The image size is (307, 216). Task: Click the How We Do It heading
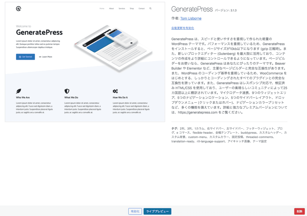[120, 97]
